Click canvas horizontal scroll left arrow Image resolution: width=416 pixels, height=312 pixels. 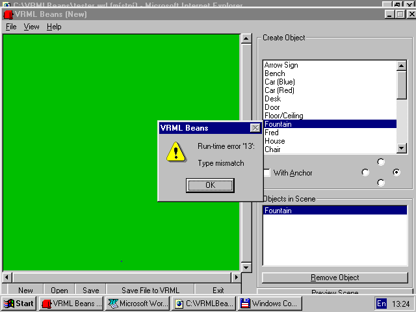point(7,278)
